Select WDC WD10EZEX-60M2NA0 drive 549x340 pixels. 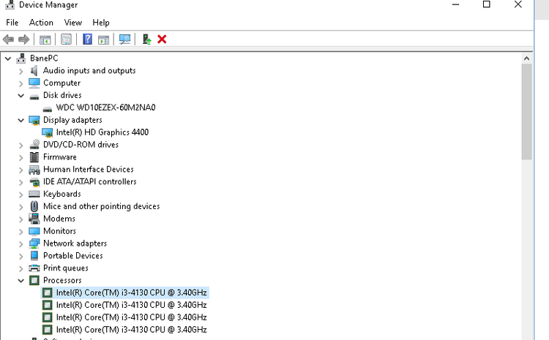point(105,107)
